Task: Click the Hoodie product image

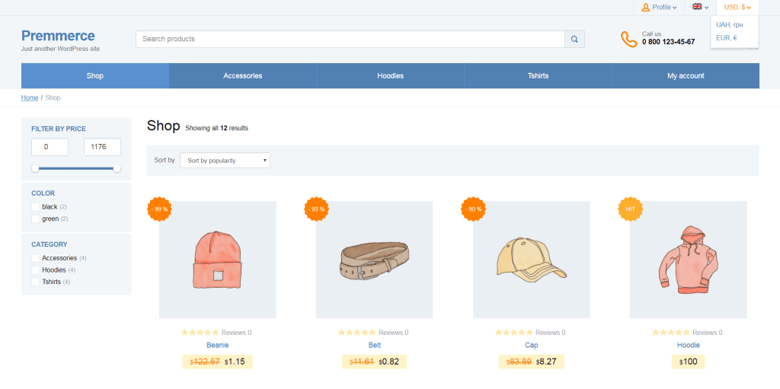Action: [689, 260]
